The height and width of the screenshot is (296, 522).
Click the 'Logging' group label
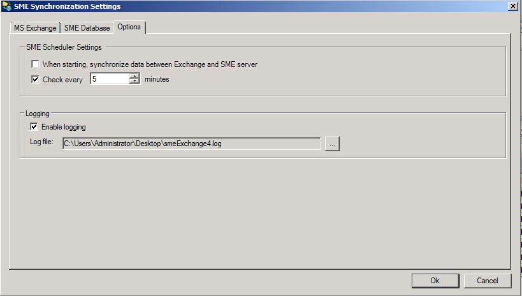(x=37, y=114)
